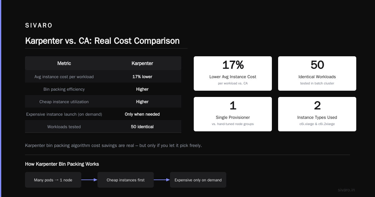Select the 'Workloads tested' row label
Viewport: 375px width, 197px height.
click(x=64, y=127)
